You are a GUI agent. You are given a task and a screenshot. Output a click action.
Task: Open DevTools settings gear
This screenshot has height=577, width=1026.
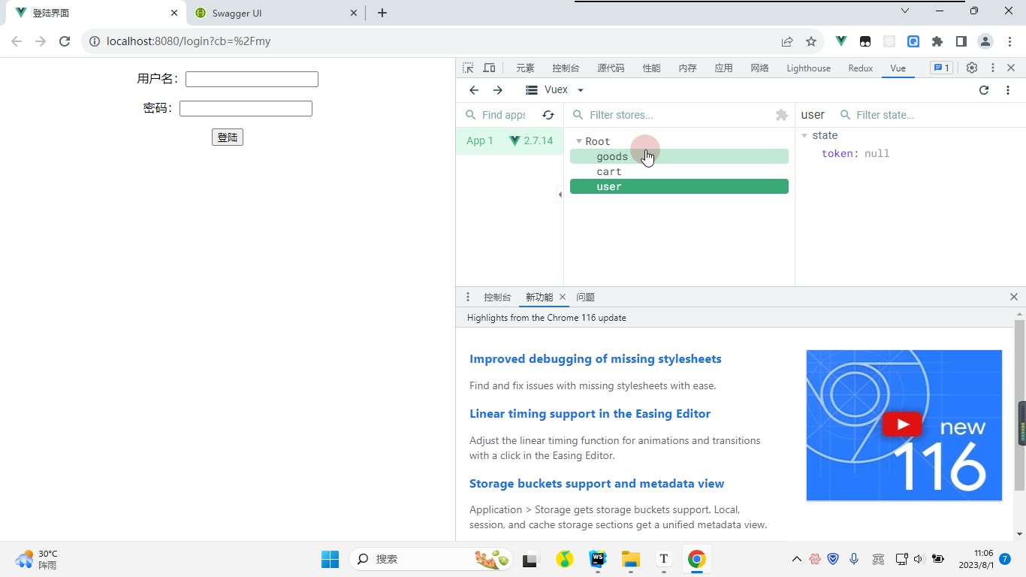(x=971, y=68)
